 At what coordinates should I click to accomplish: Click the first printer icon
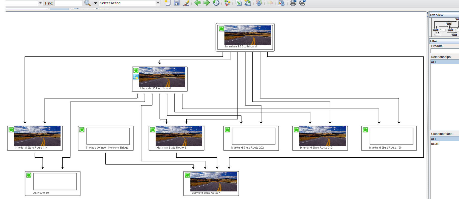click(293, 3)
